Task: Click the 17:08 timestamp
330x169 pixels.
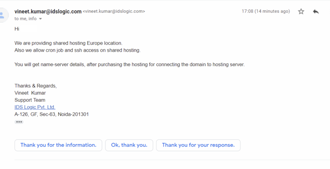Action: (266, 11)
